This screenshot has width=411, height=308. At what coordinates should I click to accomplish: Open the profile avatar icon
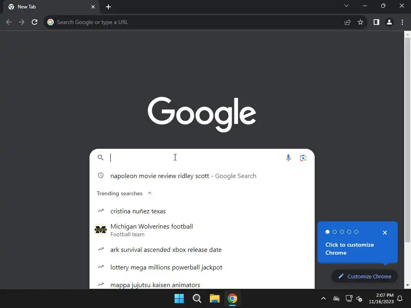pyautogui.click(x=389, y=22)
